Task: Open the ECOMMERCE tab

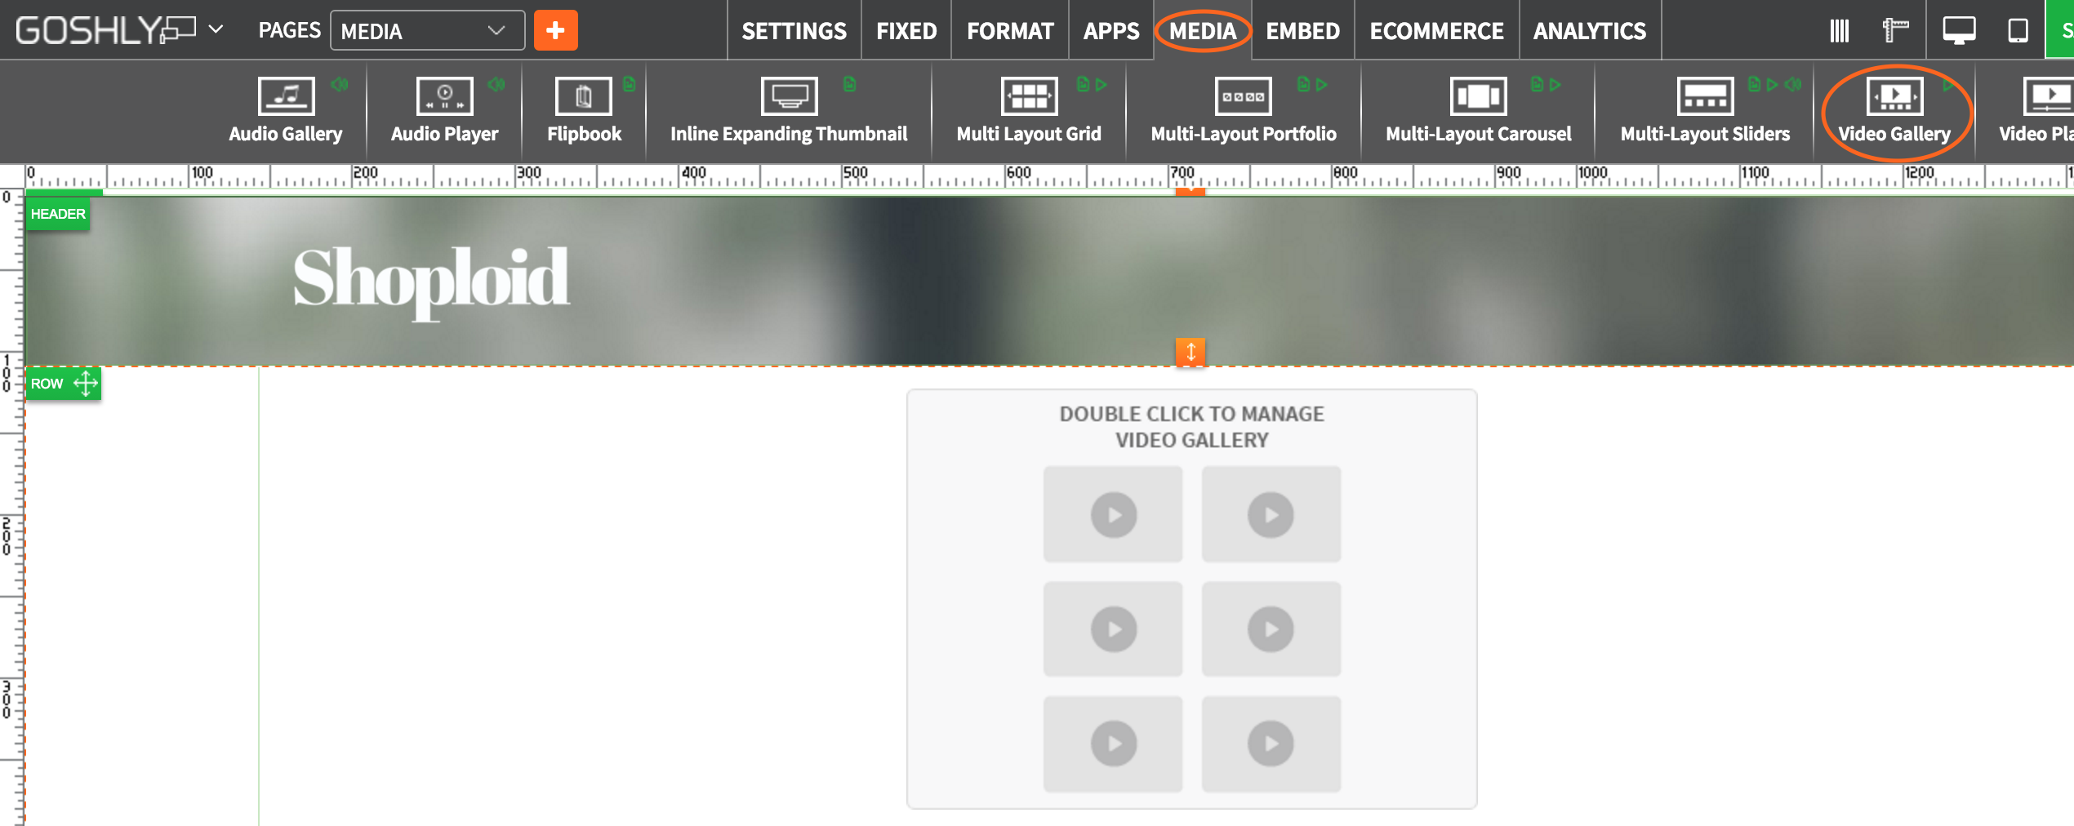Action: 1436,30
